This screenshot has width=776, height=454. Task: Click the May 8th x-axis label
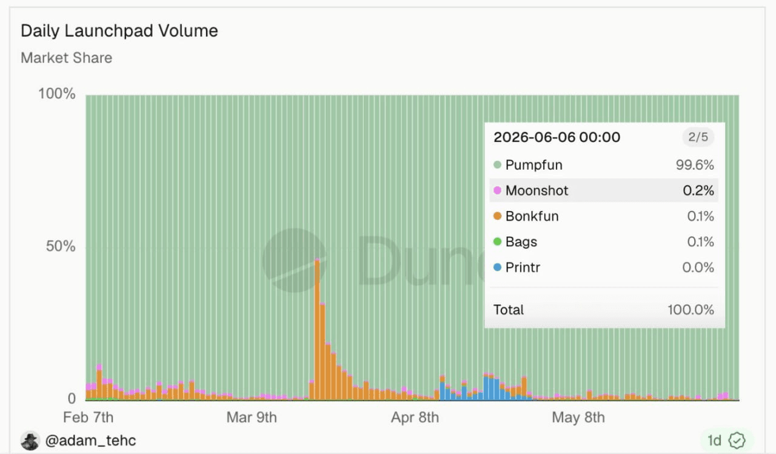pyautogui.click(x=578, y=418)
